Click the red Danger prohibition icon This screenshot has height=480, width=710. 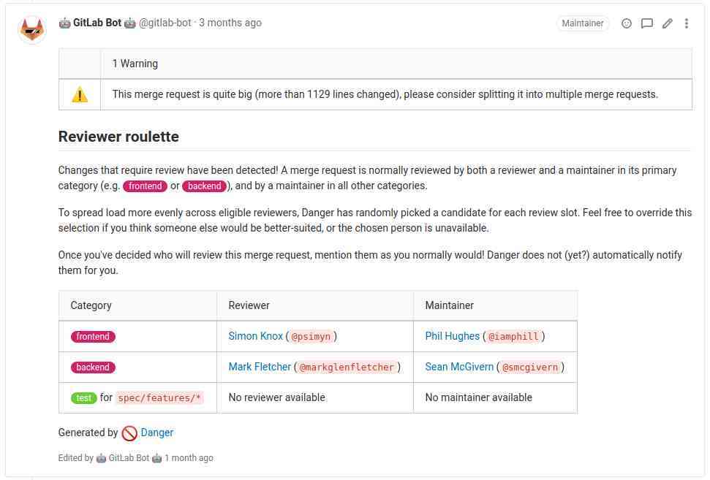[129, 433]
